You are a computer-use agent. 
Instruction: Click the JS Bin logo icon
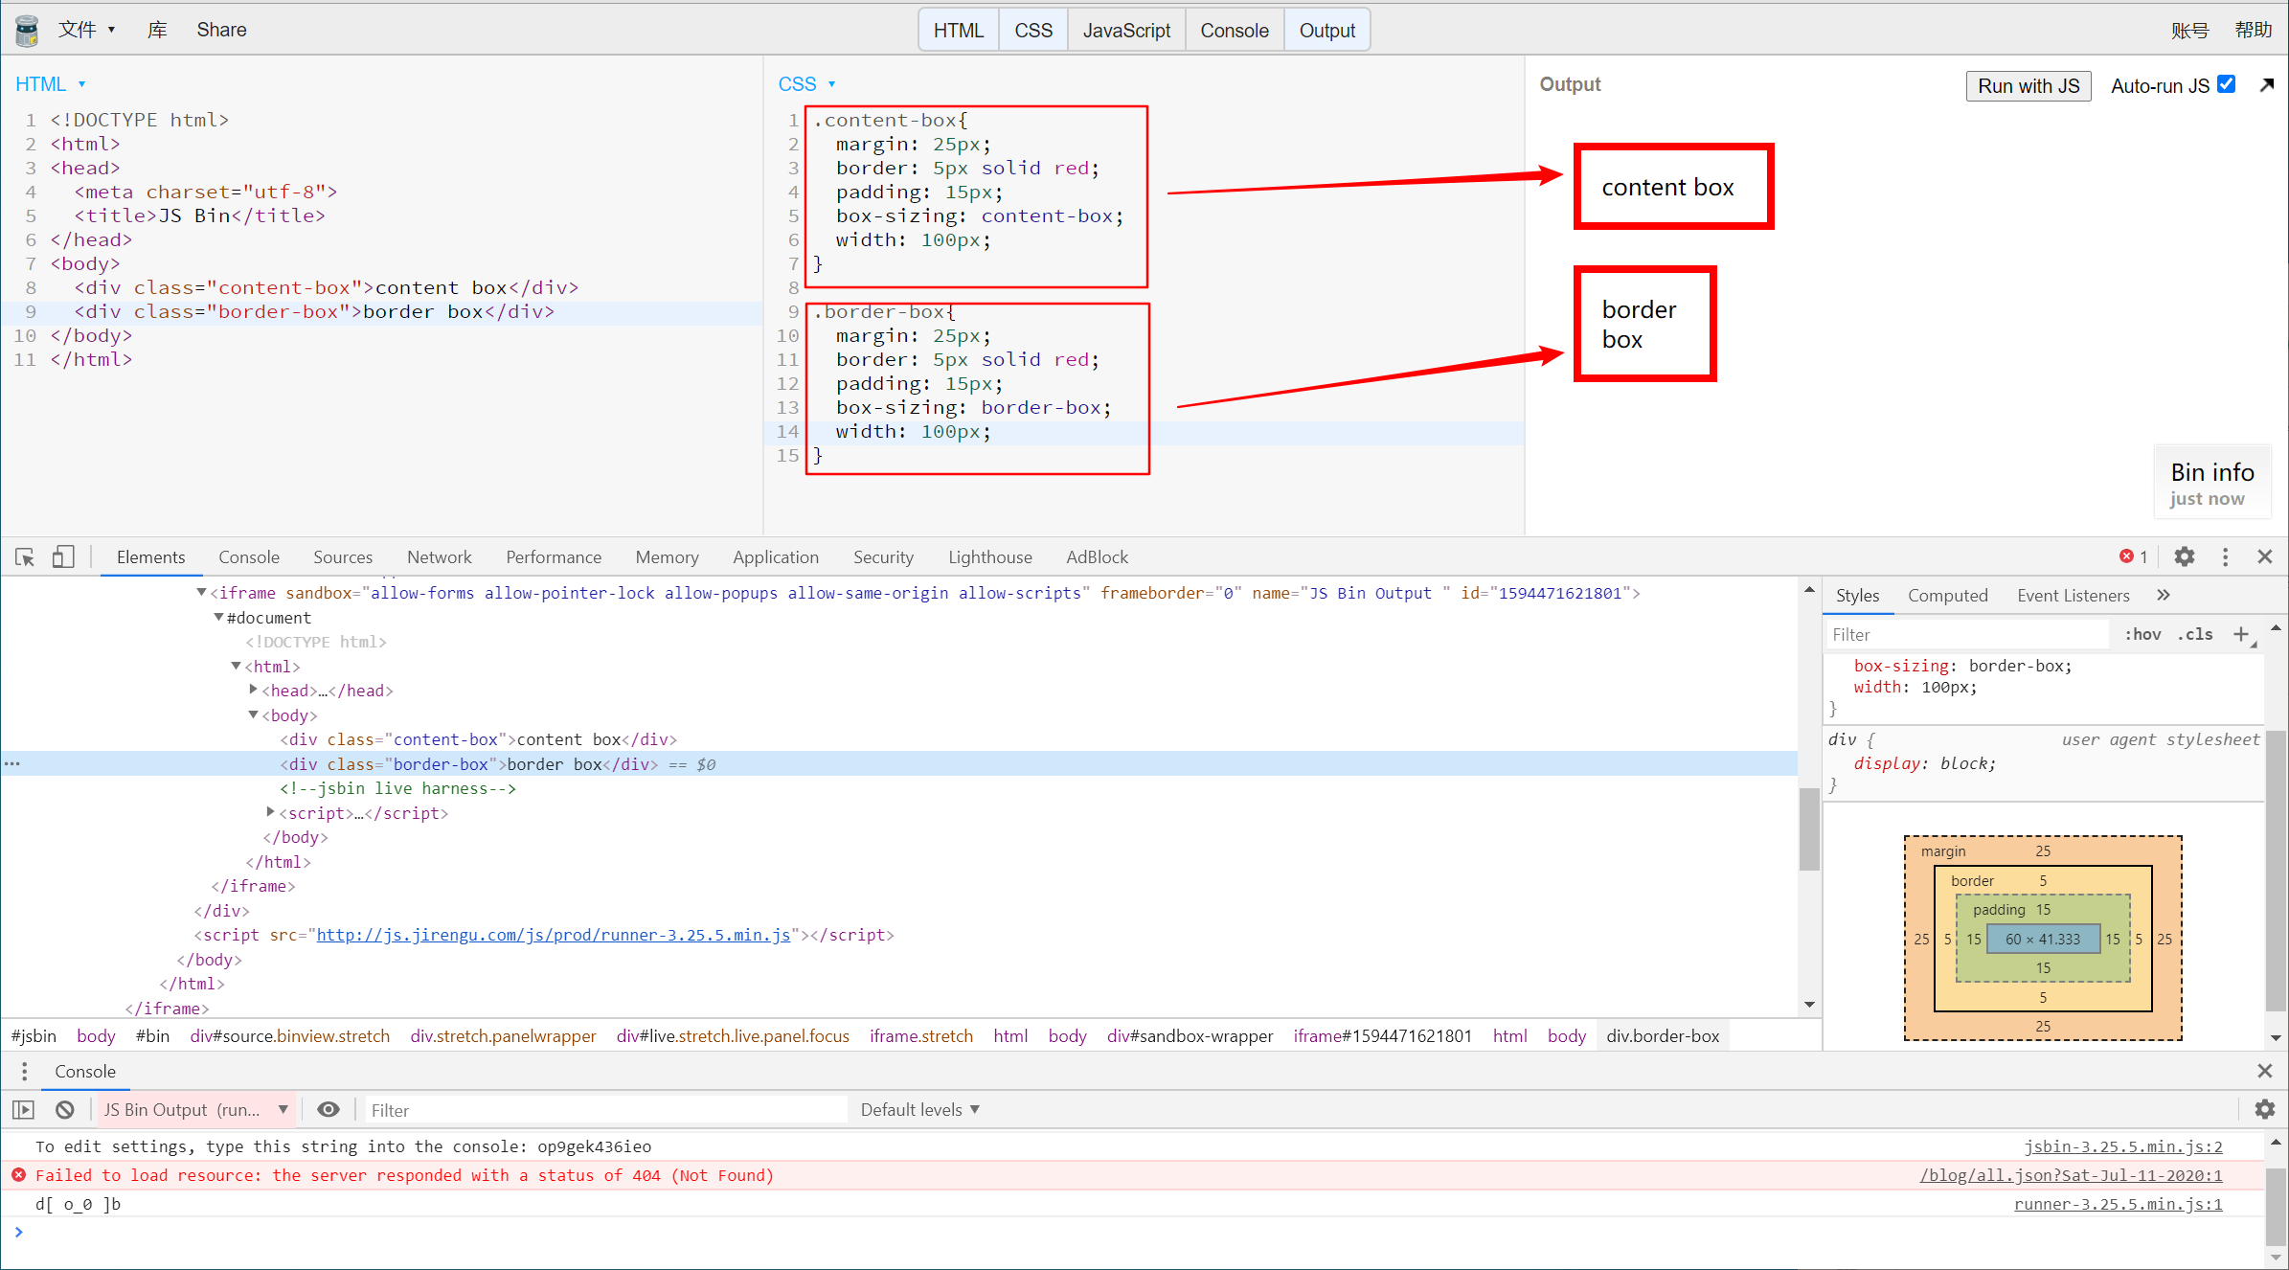tap(27, 30)
